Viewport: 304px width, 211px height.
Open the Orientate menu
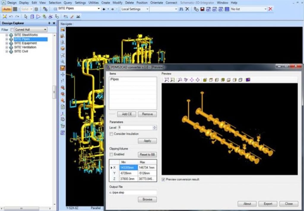(156, 2)
